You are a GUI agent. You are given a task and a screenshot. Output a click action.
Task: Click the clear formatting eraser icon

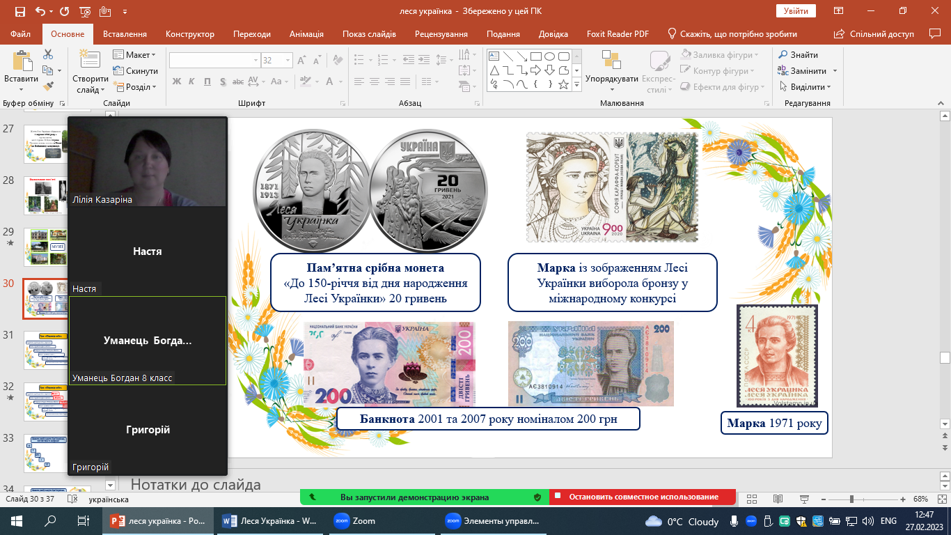338,61
